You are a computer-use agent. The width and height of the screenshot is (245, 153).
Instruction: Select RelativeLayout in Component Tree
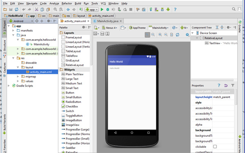(214, 38)
